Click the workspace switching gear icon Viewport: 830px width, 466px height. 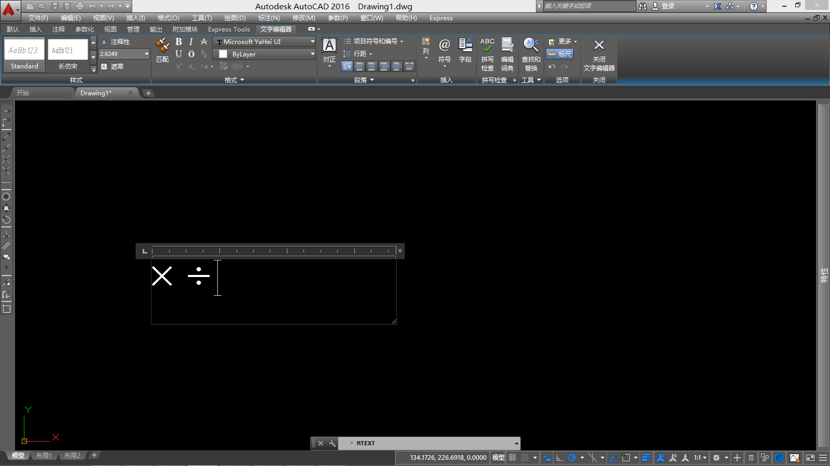click(716, 458)
